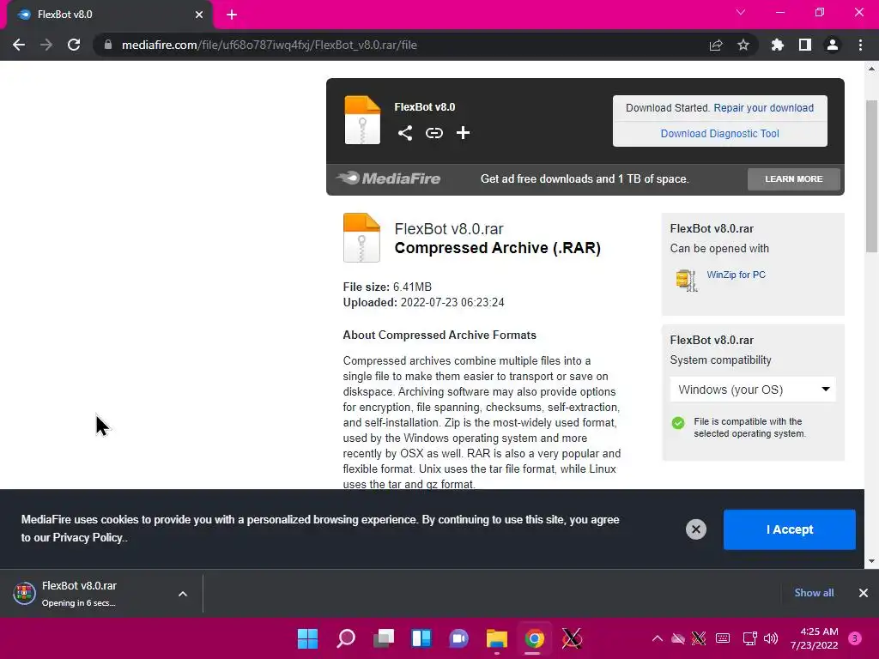879x659 pixels.
Task: Click the Compressed Archive (.RAR) heading
Action: click(x=497, y=248)
